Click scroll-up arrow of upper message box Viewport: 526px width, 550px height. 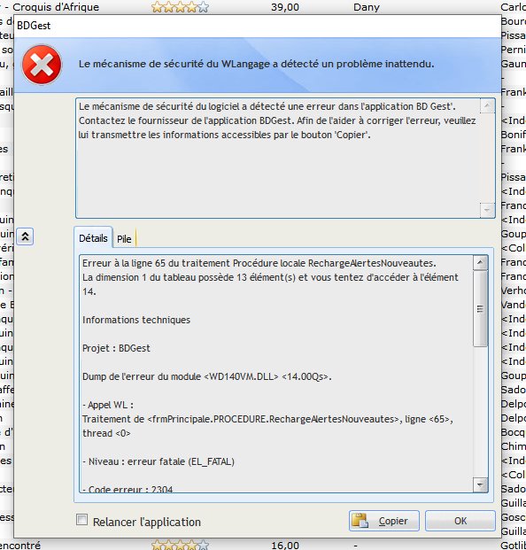click(x=487, y=106)
